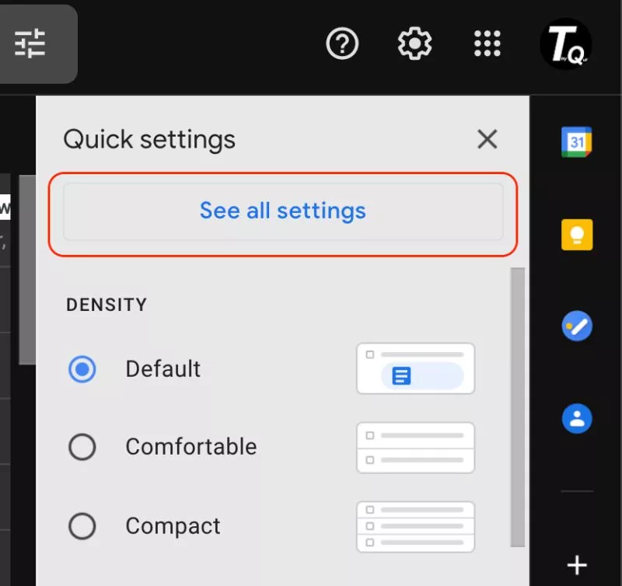622x586 pixels.
Task: Open Google Keep side panel
Action: point(577,234)
